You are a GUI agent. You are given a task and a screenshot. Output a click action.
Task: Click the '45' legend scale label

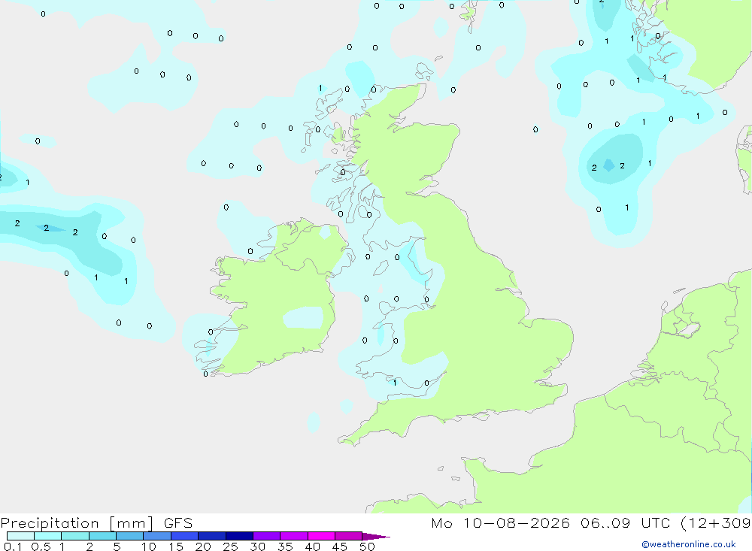click(340, 546)
